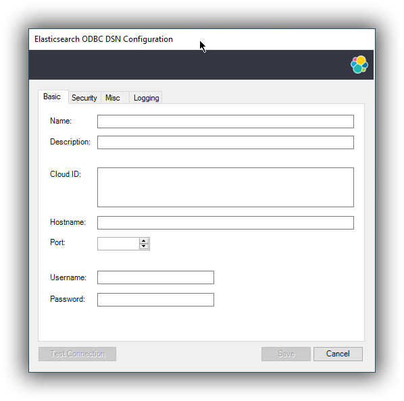Increase the Port value with up arrow

144,241
